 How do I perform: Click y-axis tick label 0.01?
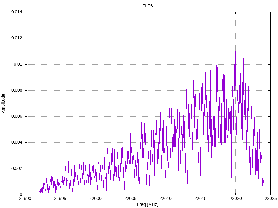pos(18,64)
